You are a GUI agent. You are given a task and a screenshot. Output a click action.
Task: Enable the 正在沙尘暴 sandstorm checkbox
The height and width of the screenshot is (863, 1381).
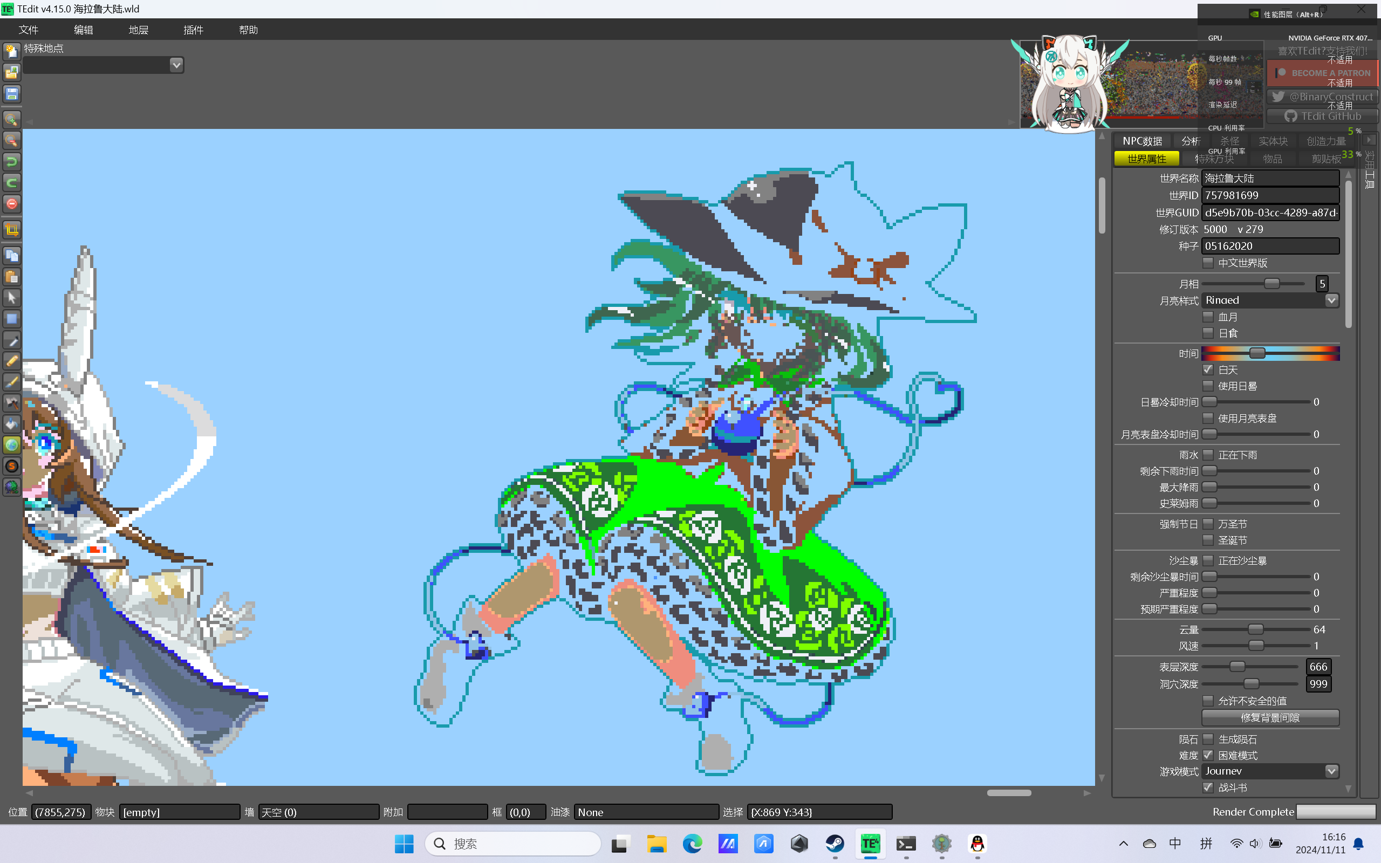pyautogui.click(x=1207, y=560)
